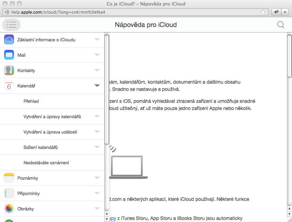This screenshot has height=222, width=292.
Task: Click the iCloud basics cloud icon
Action: pyautogui.click(x=9, y=40)
